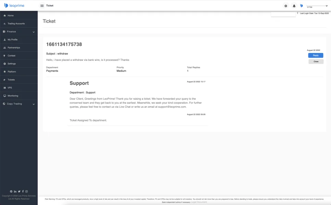Click the empty box near last login
The width and height of the screenshot is (331, 205).
point(283,14)
